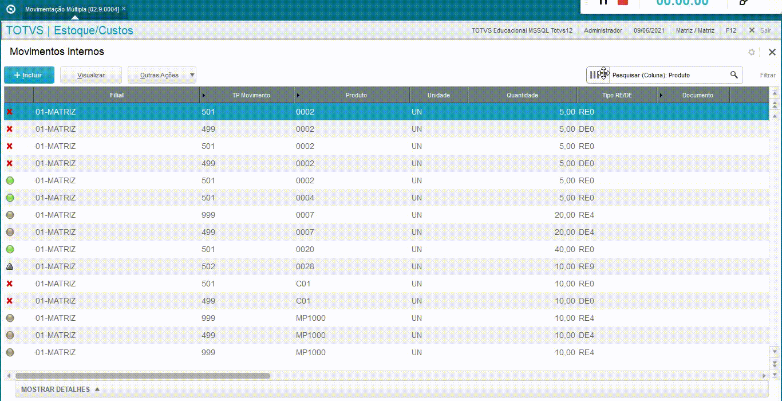This screenshot has height=401, width=782.
Task: Click the Filtrar link
Action: click(x=768, y=75)
